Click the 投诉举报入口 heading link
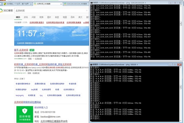Screen dimensions: 184x123 coord(41,107)
